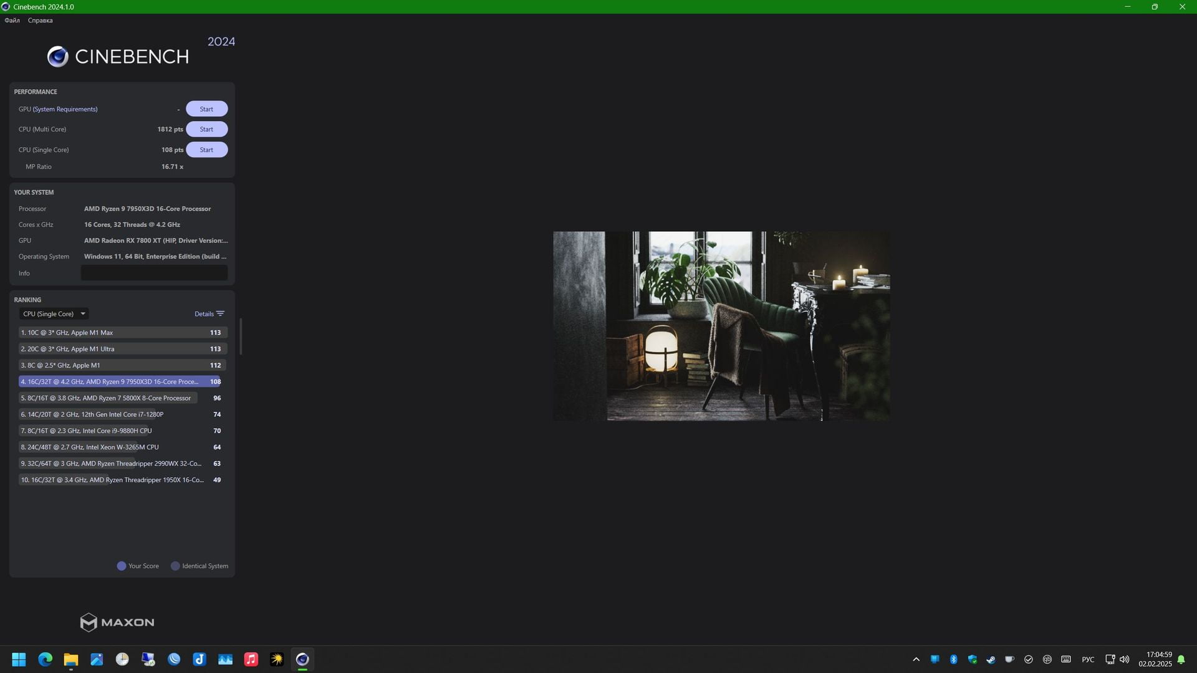Select the Apple M1 Max ranking row
Viewport: 1197px width, 673px height.
122,333
